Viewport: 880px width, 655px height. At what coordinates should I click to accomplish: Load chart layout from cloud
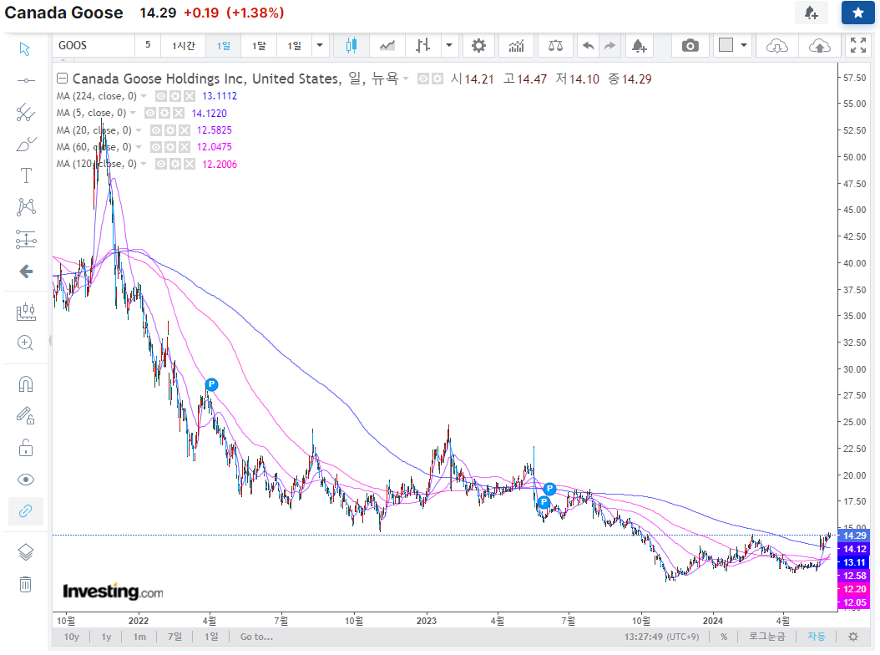click(x=777, y=45)
